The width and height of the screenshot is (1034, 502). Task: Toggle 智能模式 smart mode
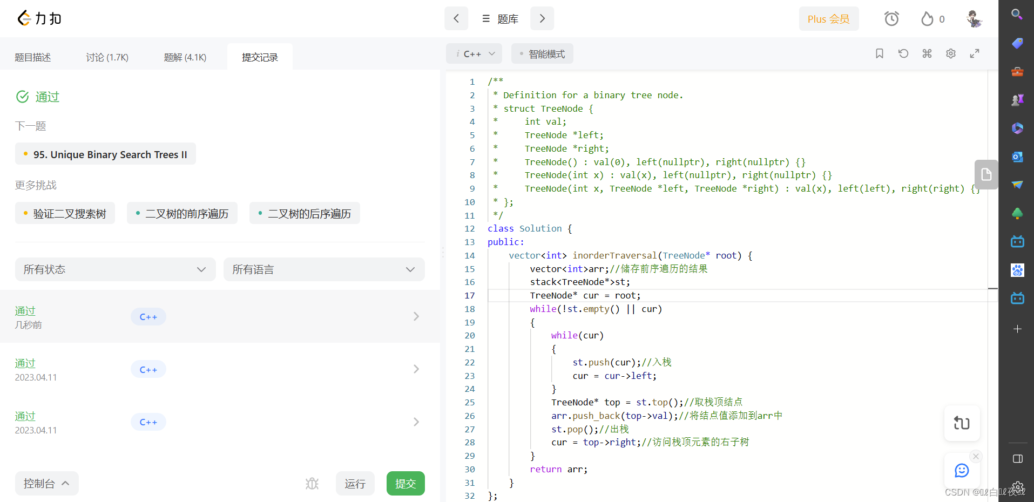pos(542,53)
